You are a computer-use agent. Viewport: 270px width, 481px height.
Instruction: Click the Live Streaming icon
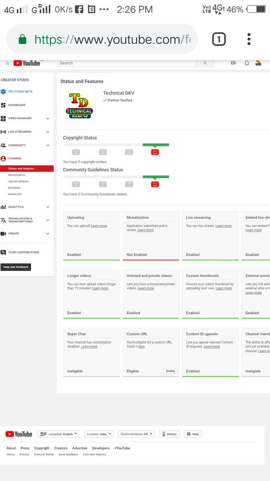[3, 131]
